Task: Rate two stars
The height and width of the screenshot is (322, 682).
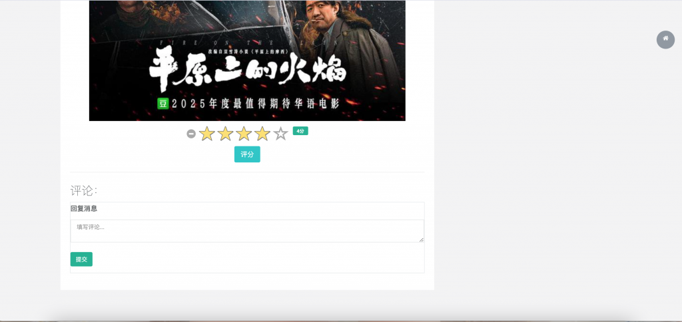Action: tap(225, 134)
